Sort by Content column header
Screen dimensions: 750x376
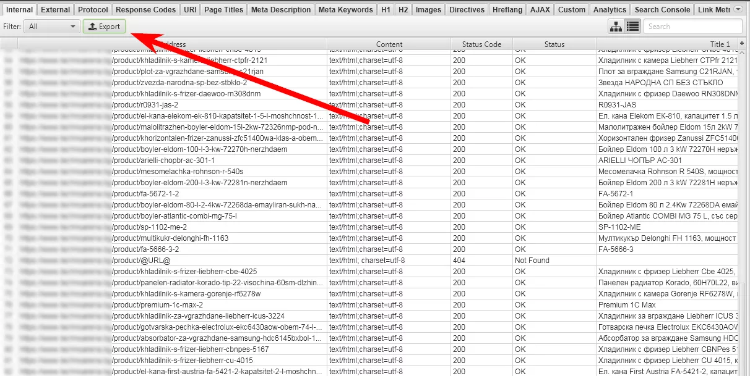point(389,44)
